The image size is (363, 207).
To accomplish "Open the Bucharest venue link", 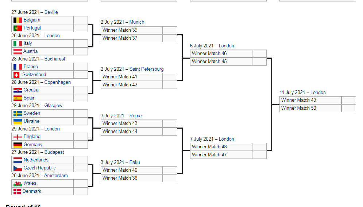I will 55,59.
